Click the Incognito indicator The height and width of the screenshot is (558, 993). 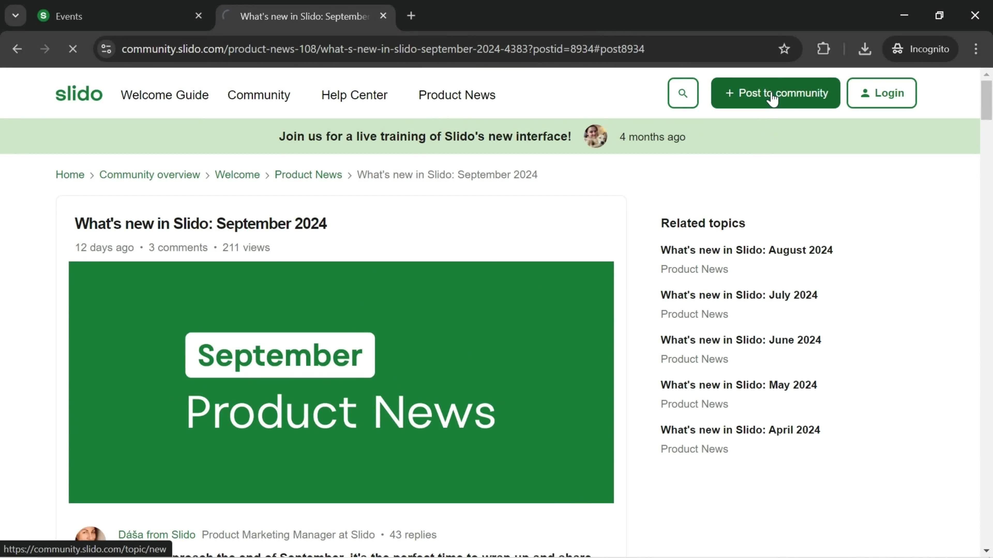pos(920,49)
